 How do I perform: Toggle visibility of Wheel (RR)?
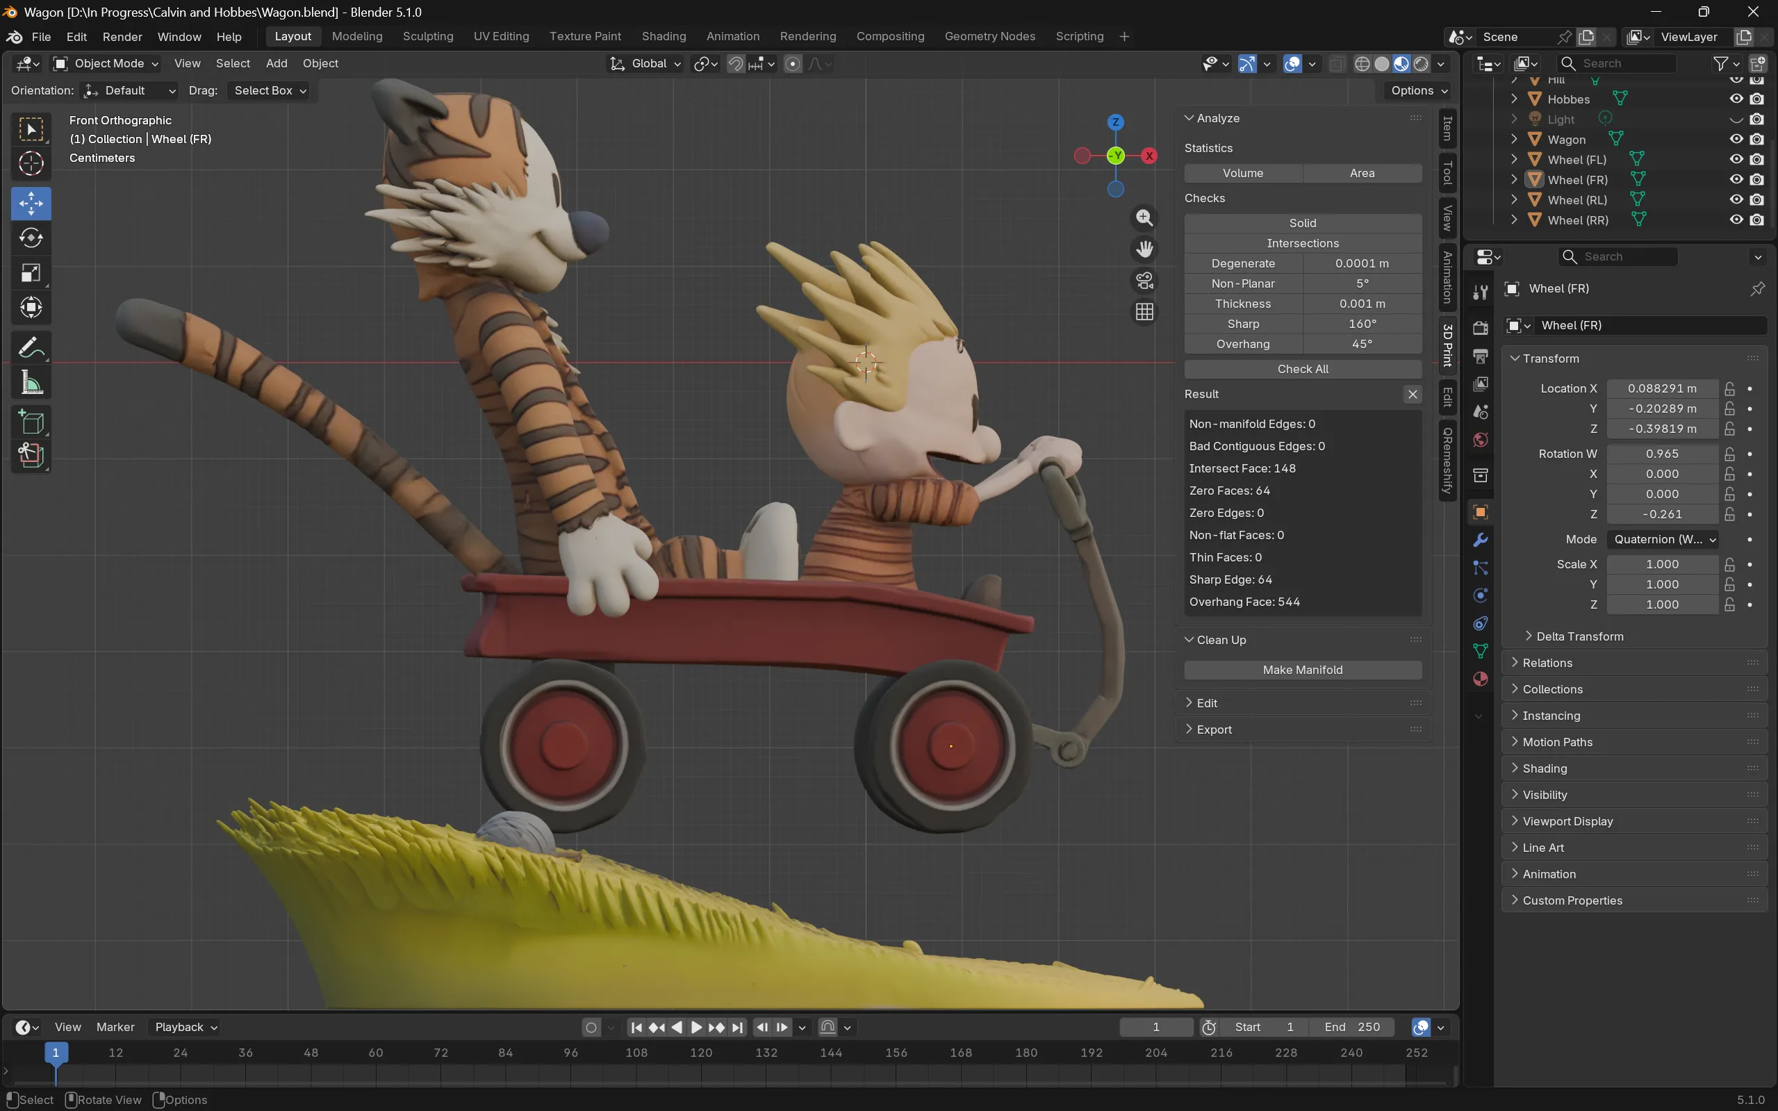tap(1736, 220)
